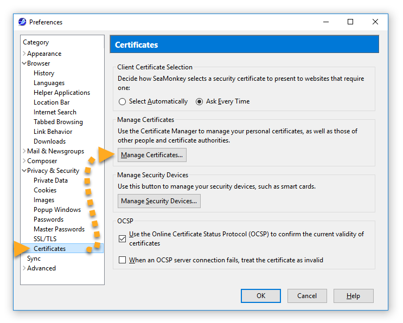Open the Master Passwords category
403x323 pixels.
pyautogui.click(x=59, y=229)
